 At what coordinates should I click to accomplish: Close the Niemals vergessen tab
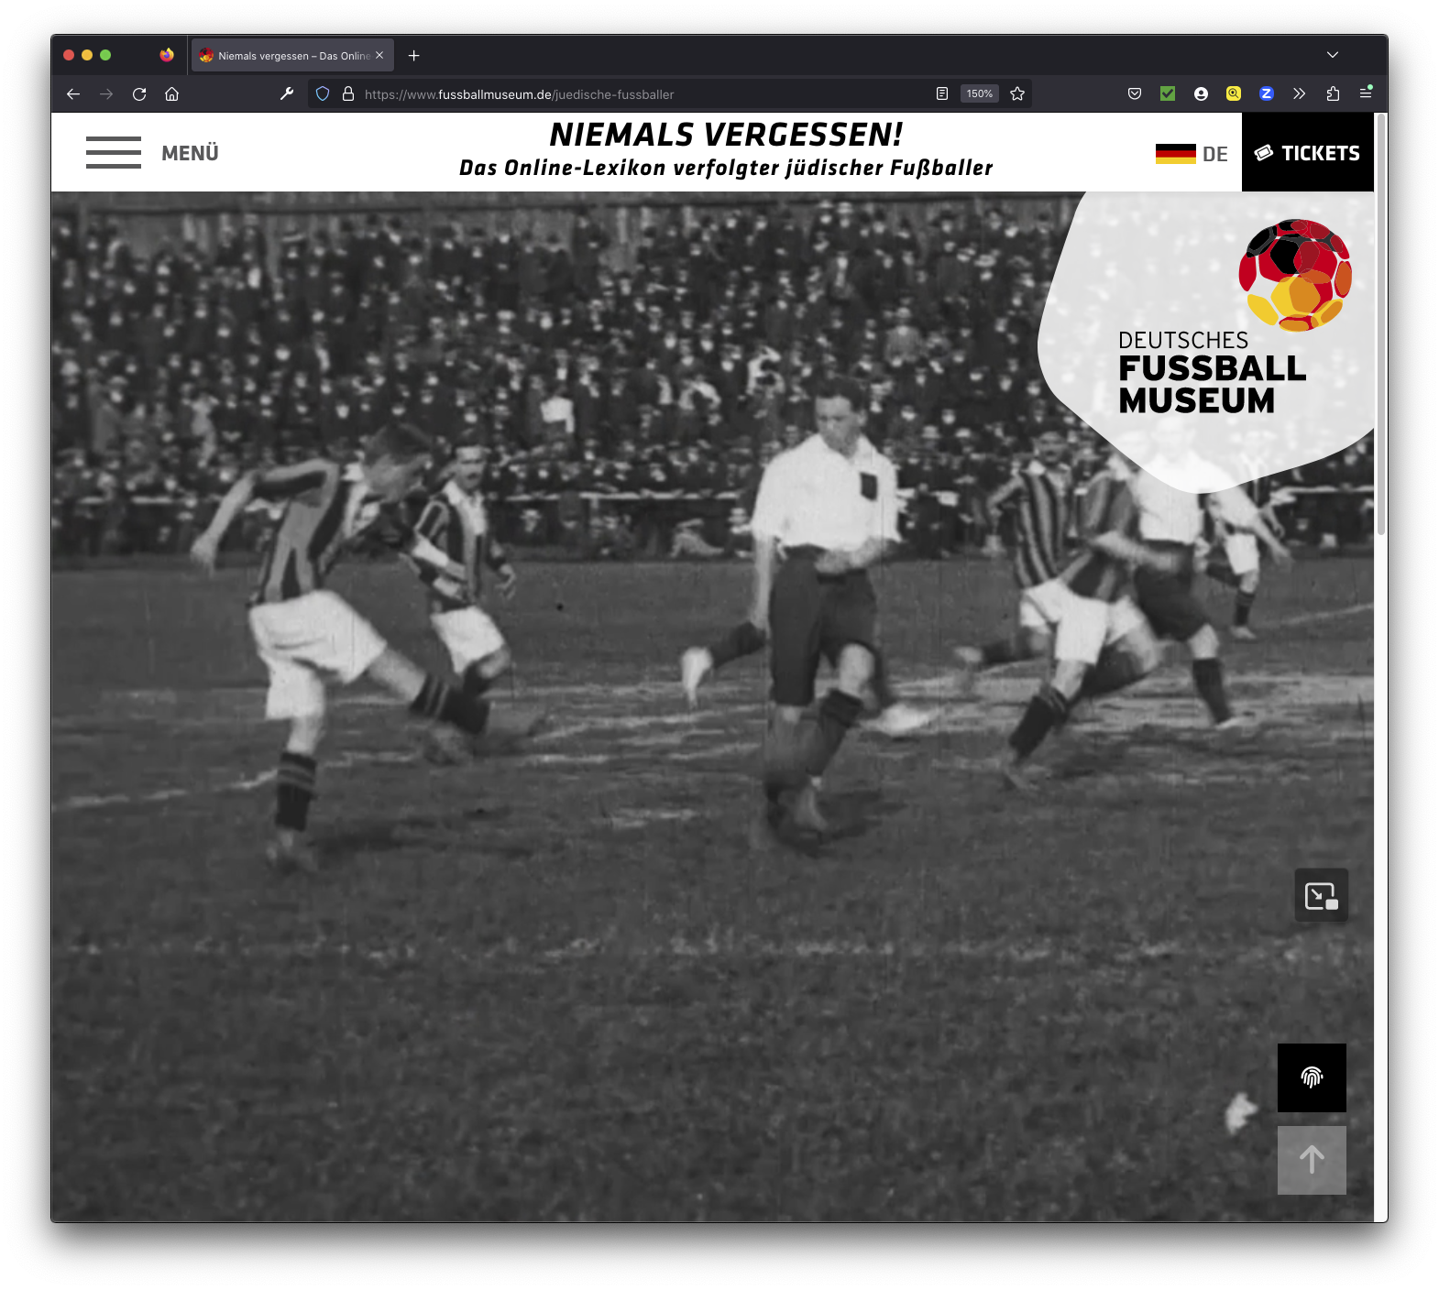pos(379,55)
